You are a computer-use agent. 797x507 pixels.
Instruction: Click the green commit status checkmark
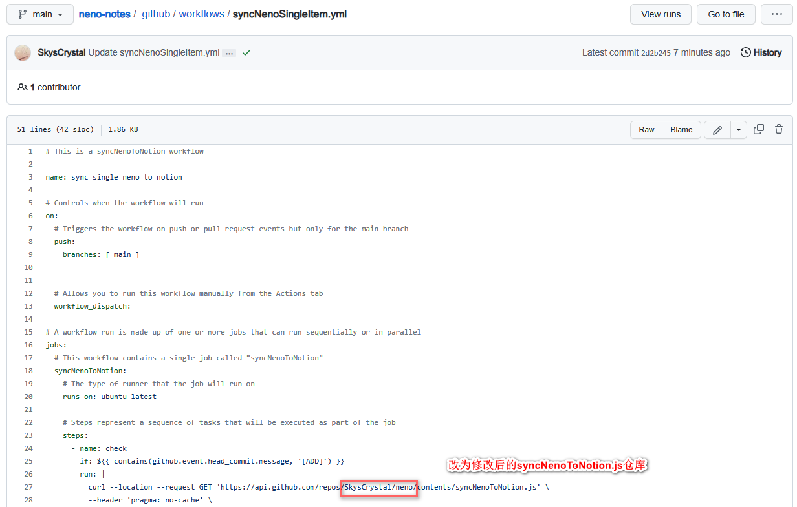tap(246, 53)
